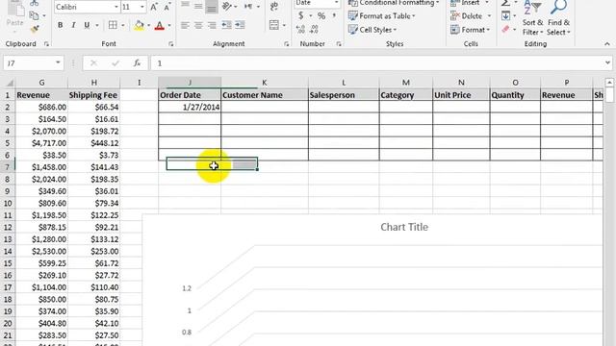
Task: Click the Wrap Text icon
Action: pos(274,6)
